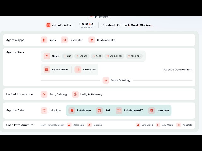202x151 pixels.
Task: Open the Apps label
Action: 53,40
